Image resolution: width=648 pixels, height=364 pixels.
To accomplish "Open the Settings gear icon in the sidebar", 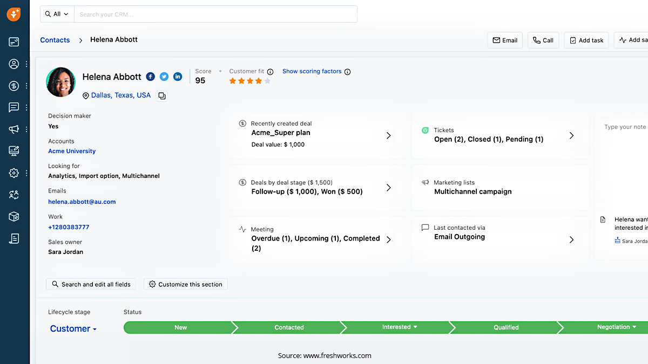I will pyautogui.click(x=14, y=173).
